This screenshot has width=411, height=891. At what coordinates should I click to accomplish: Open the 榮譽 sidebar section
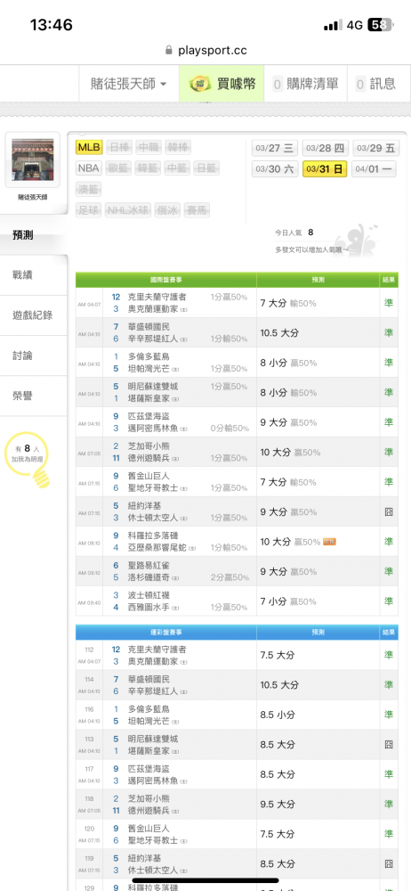34,396
